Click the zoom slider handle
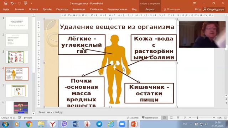The height and width of the screenshot is (128, 228). [197, 118]
